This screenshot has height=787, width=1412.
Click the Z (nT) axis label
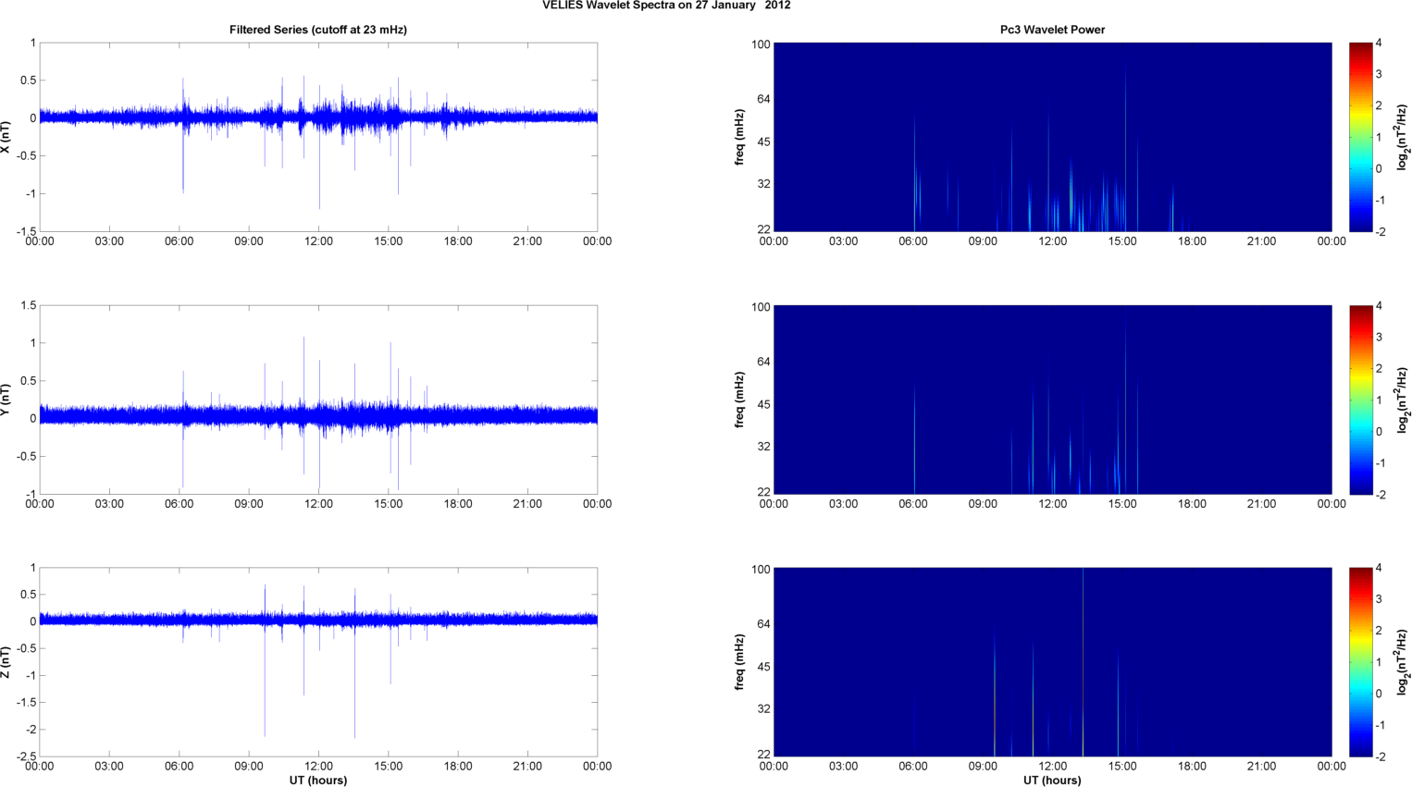pos(6,662)
